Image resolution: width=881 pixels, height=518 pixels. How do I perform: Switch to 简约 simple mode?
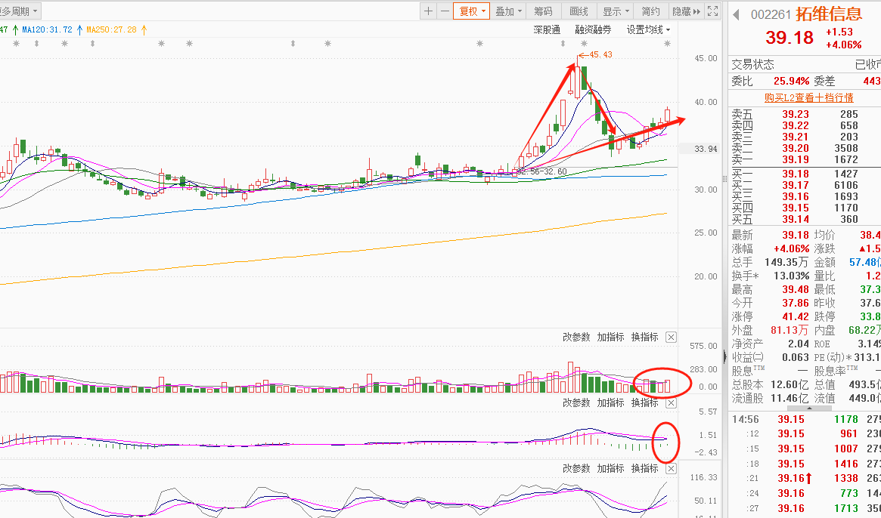650,11
